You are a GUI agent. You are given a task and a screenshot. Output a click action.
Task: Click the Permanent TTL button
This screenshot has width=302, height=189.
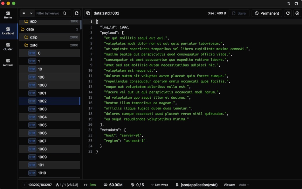point(267,13)
